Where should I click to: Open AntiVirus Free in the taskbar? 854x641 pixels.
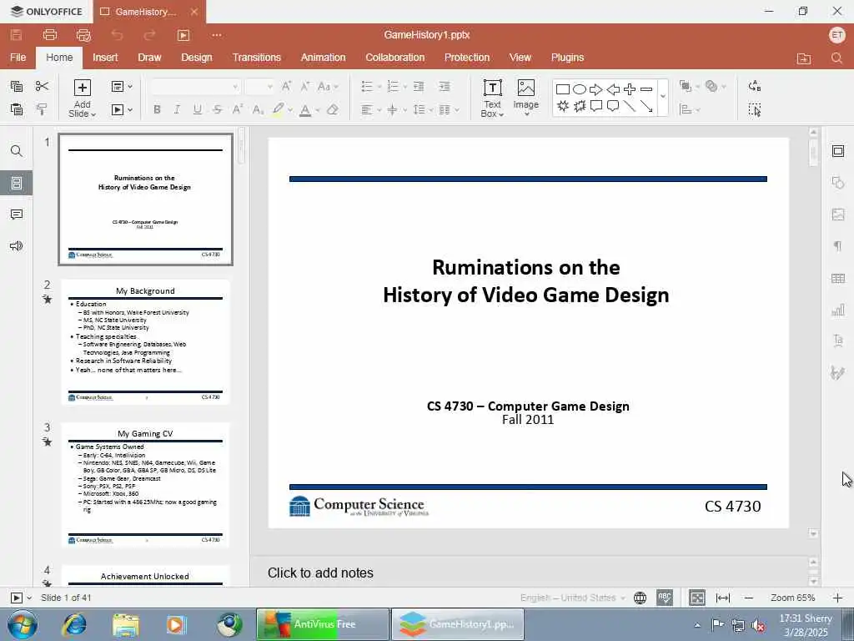pyautogui.click(x=323, y=624)
